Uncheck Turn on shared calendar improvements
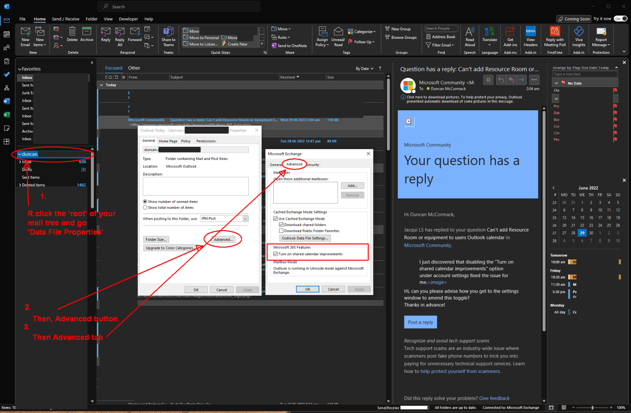 click(x=275, y=254)
